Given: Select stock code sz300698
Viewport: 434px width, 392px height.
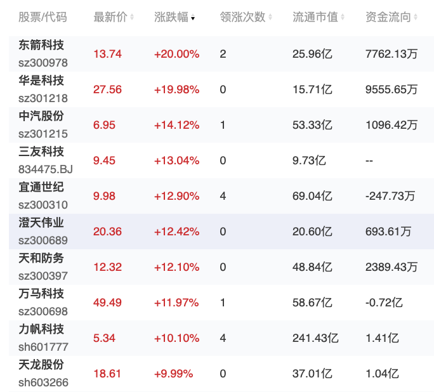Looking at the screenshot, I should pos(43,311).
